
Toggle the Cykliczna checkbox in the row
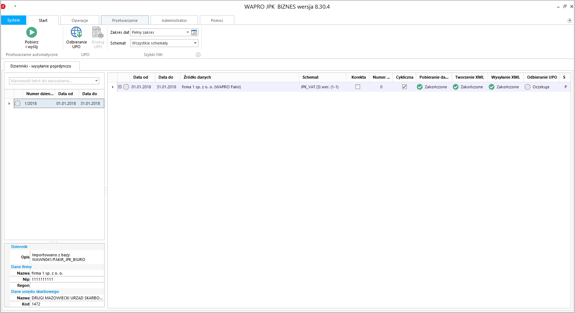(404, 87)
